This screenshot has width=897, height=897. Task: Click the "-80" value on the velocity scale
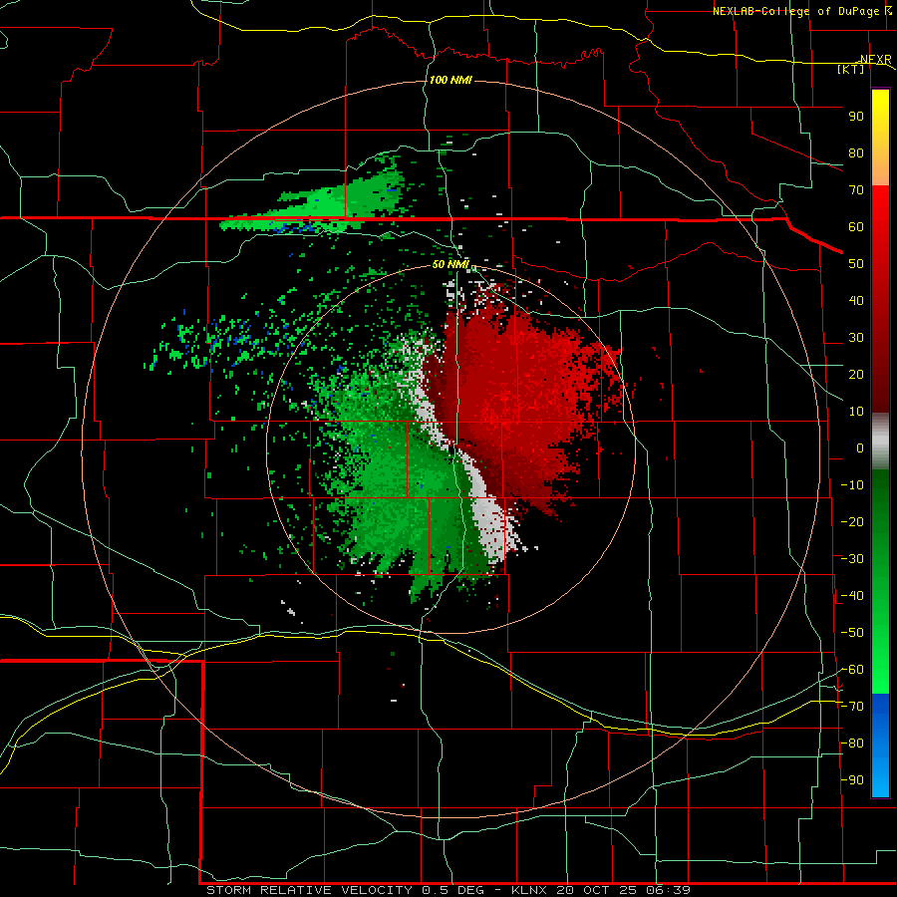852,744
